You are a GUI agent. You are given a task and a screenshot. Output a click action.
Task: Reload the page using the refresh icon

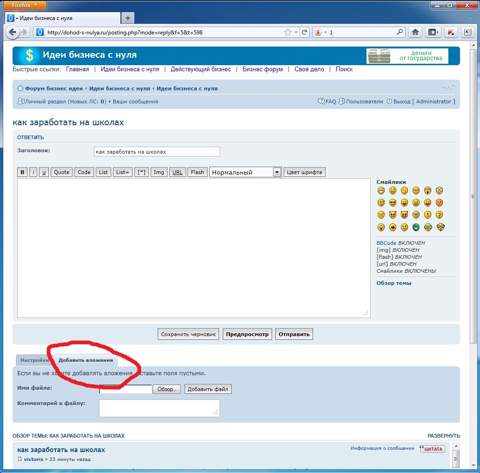305,33
